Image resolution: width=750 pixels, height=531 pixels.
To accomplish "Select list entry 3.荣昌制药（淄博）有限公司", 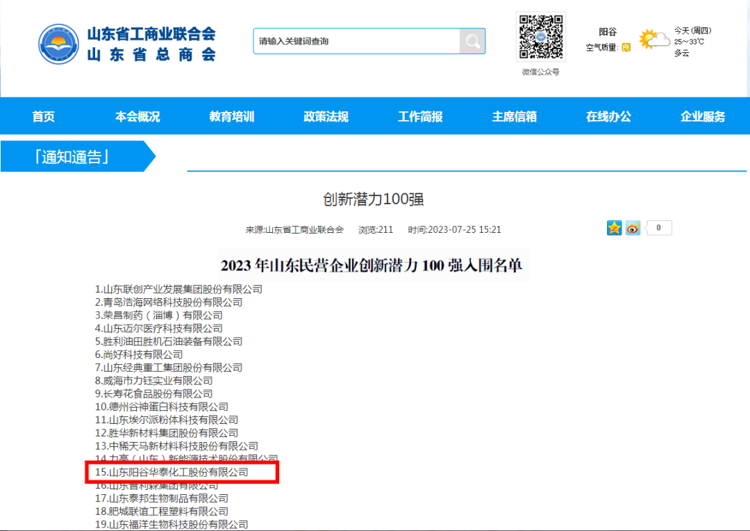I will point(159,315).
